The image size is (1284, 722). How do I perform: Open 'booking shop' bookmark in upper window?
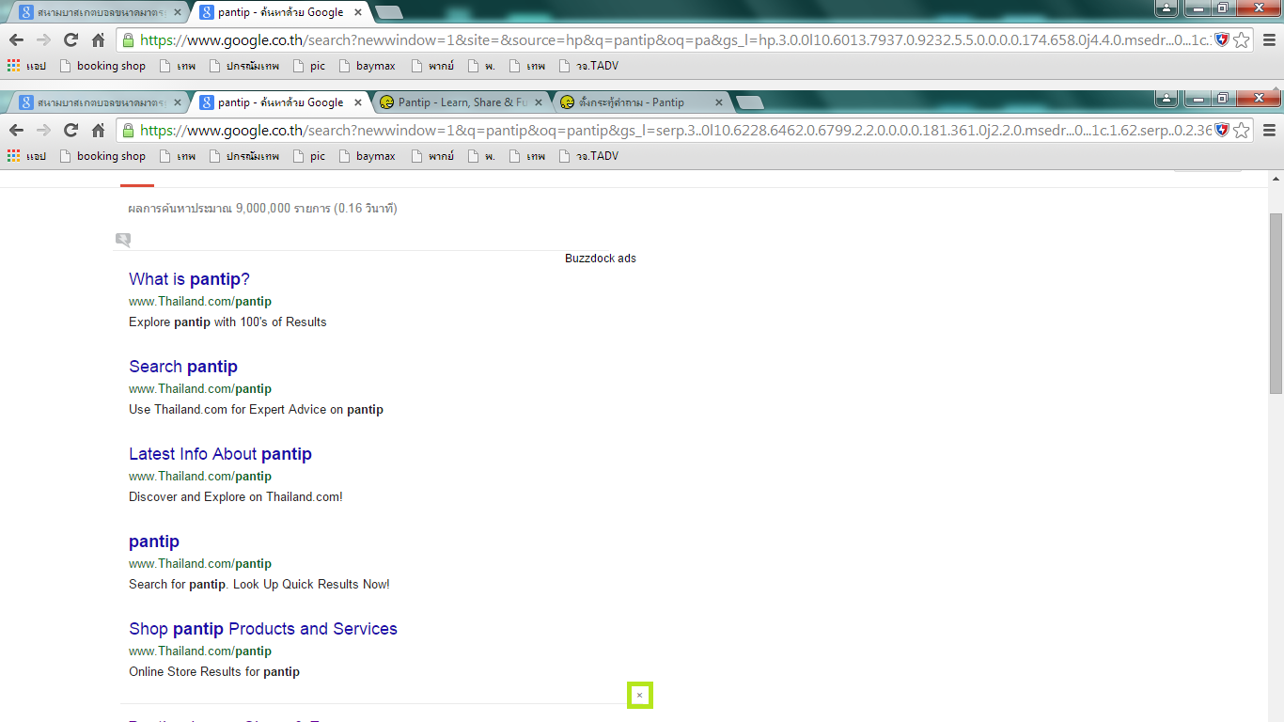coord(102,66)
